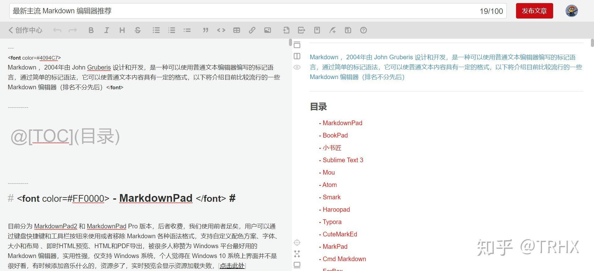Insert a table
594x271 pixels.
(x=237, y=30)
